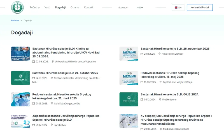Click the date text 20.06.2024
Viewport: 224px width, 140px height.
click(150, 129)
